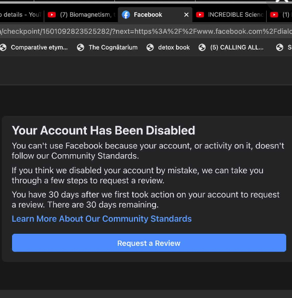Open Learn More About Our Community Standards link

[102, 218]
